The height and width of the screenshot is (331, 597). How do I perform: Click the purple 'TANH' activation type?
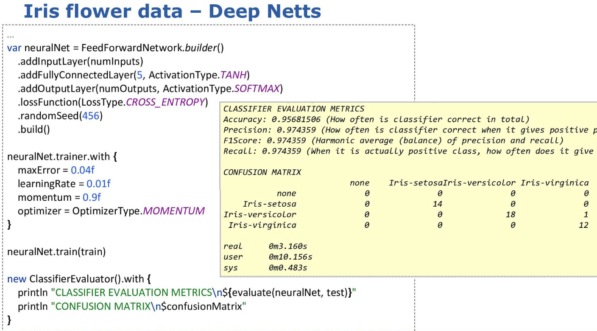(x=234, y=76)
